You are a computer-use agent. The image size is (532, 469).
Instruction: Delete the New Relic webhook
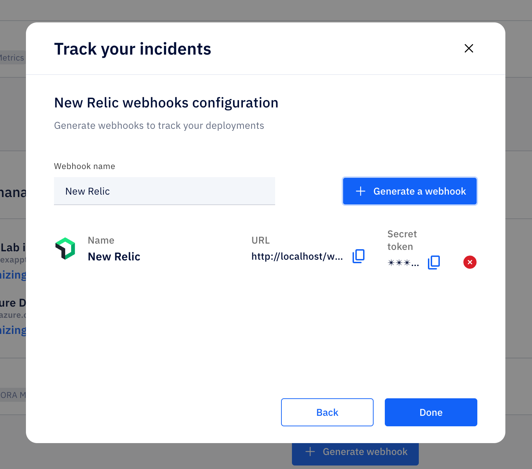pos(470,262)
